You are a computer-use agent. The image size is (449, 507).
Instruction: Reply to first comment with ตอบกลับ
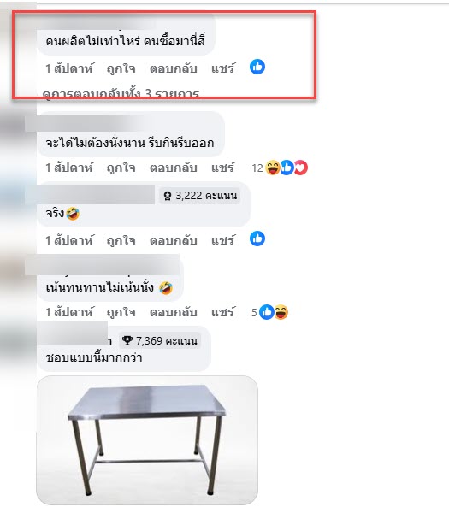point(173,68)
